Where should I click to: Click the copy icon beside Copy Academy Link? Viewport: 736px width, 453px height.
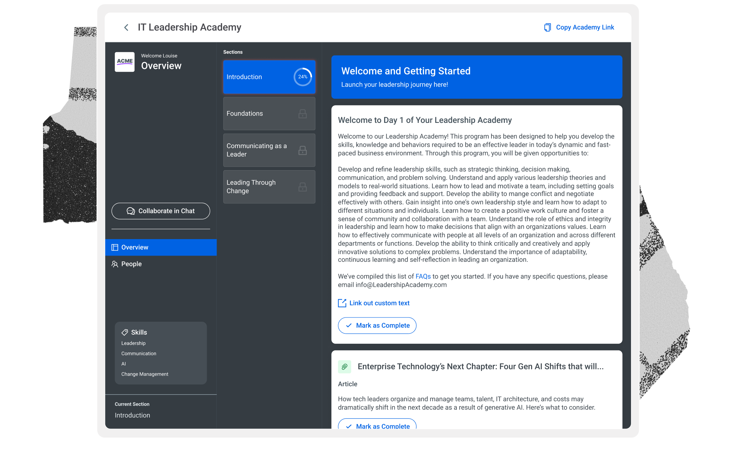(547, 27)
